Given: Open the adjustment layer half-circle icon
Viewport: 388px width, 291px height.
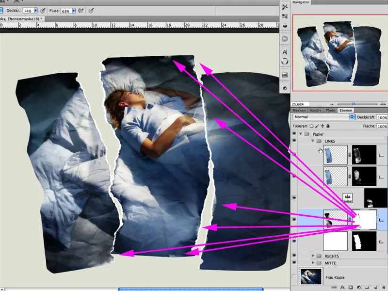Looking at the screenshot, I should (359, 288).
